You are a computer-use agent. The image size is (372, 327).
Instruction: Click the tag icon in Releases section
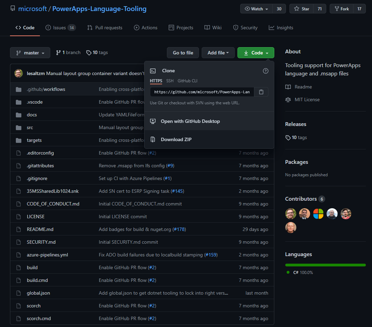[288, 138]
